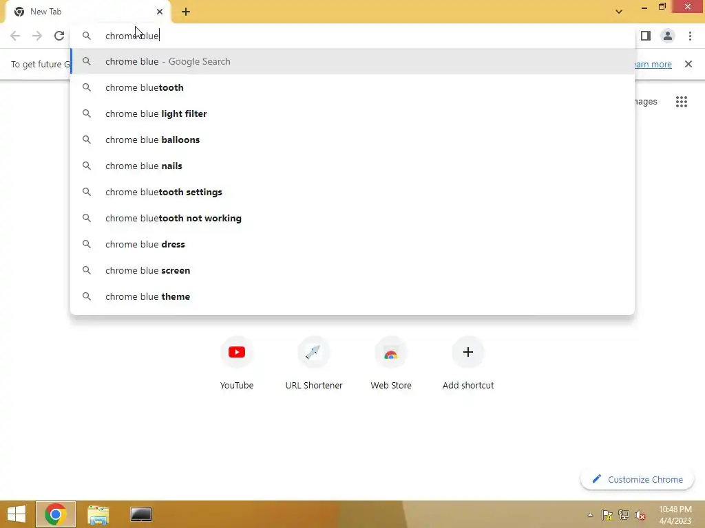This screenshot has height=528, width=705.
Task: Open the Google apps grid
Action: (682, 102)
